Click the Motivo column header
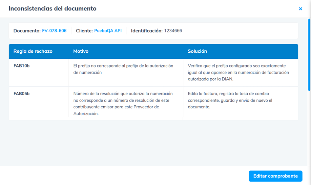The height and width of the screenshot is (185, 311). pyautogui.click(x=81, y=51)
